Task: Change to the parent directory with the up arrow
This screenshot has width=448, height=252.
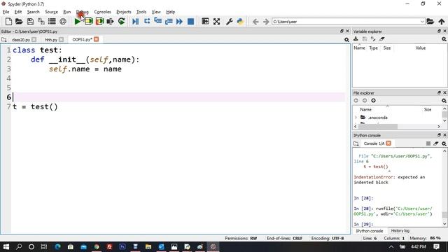Action: click(442, 22)
